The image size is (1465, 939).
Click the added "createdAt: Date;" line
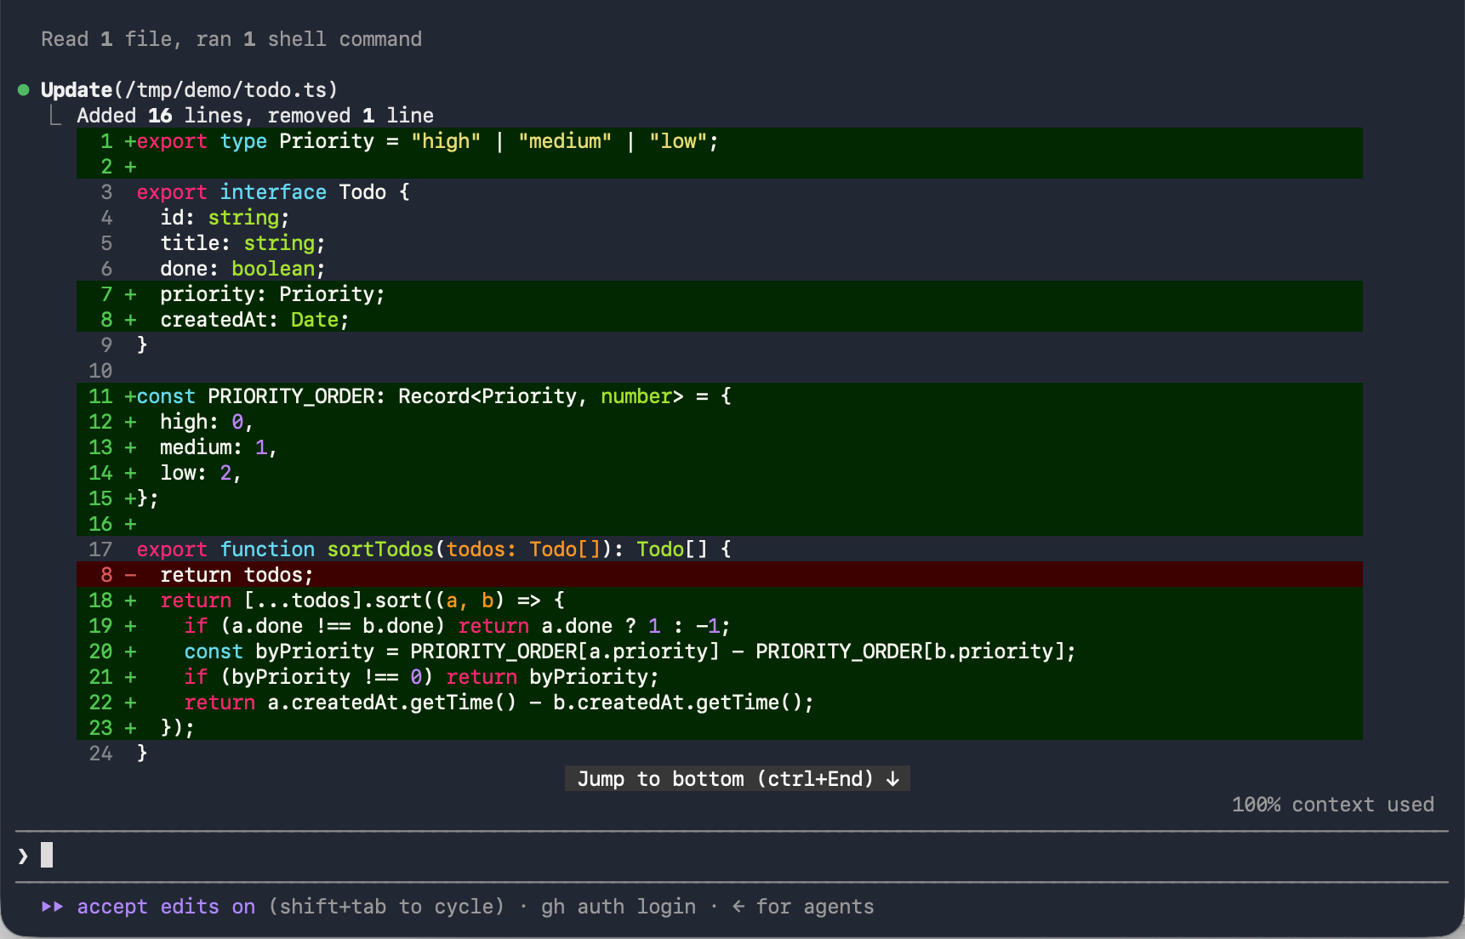click(x=719, y=319)
